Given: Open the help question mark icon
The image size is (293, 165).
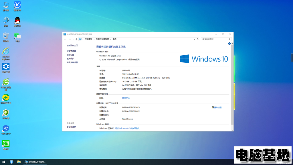Looking at the screenshot, I should click(x=229, y=44).
